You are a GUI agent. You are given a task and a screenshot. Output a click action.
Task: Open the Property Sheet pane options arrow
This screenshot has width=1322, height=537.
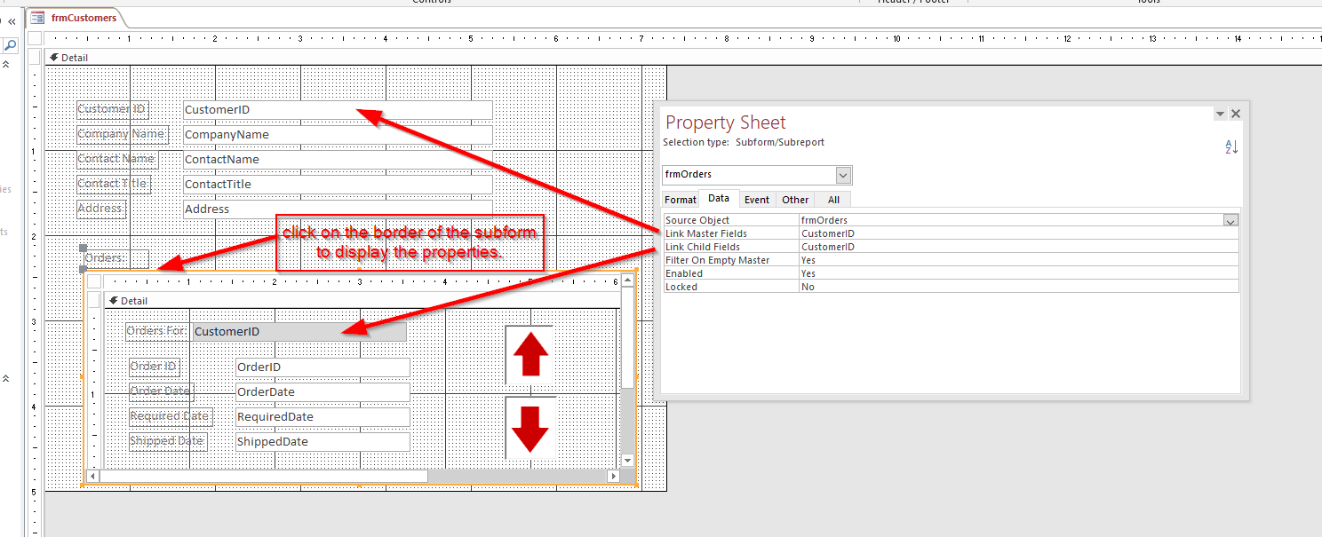(x=1221, y=115)
